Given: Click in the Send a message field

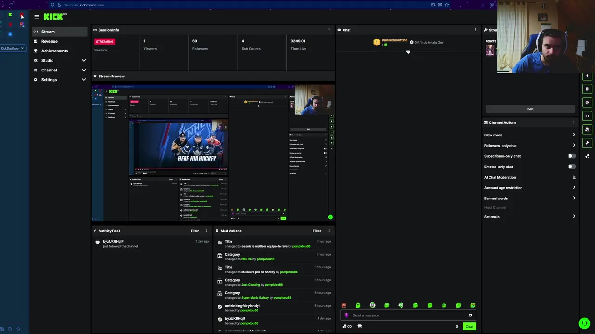Looking at the screenshot, I should pyautogui.click(x=409, y=315).
